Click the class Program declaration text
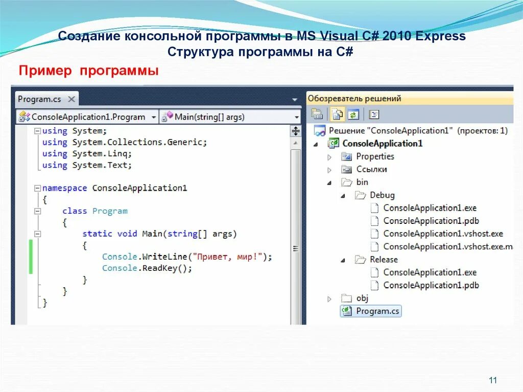 [95, 211]
